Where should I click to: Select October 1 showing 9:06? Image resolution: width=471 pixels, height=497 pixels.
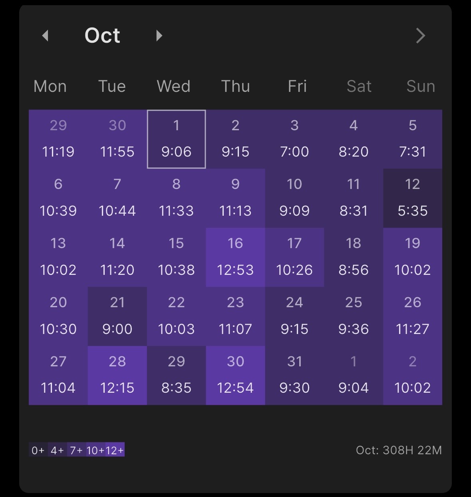[x=176, y=139]
